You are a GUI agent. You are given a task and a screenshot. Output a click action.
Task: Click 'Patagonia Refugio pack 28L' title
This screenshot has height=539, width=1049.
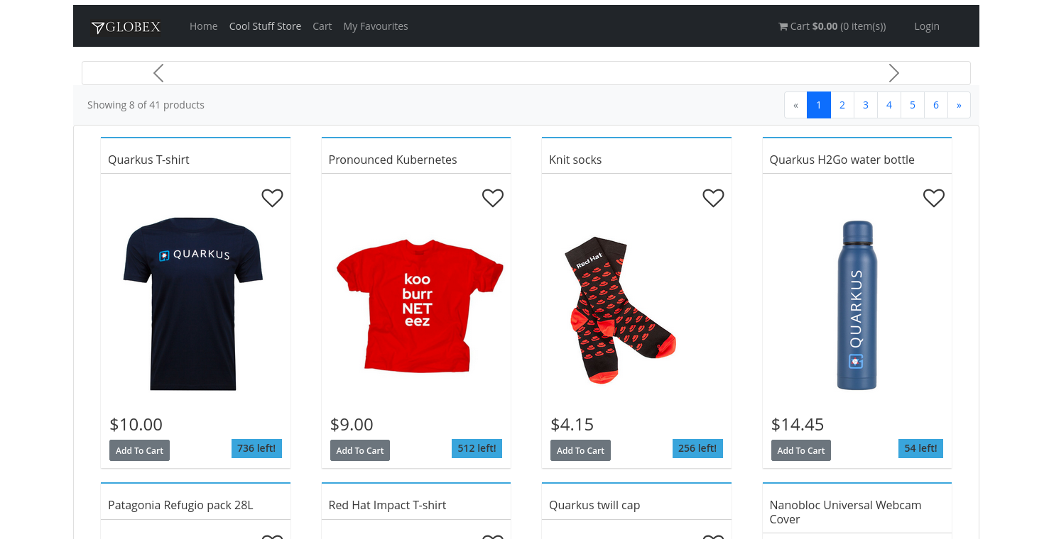(x=180, y=505)
